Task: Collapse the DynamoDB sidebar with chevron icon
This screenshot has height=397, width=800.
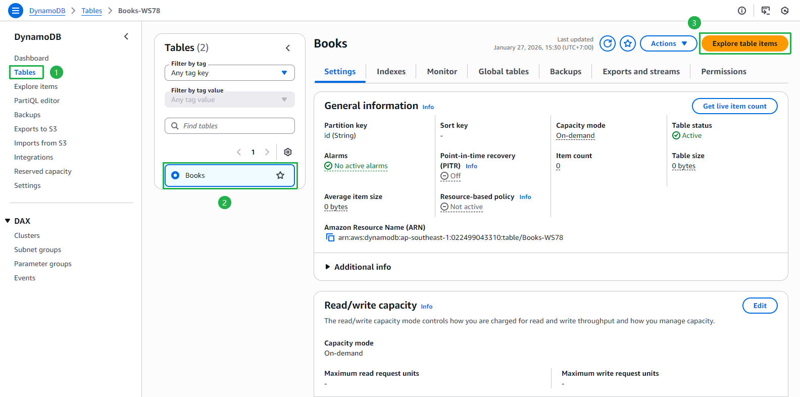Action: (126, 36)
